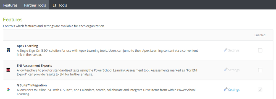Image resolution: width=276 pixels, height=99 pixels.
Task: Click the Apex Learning feature title
Action: (27, 46)
